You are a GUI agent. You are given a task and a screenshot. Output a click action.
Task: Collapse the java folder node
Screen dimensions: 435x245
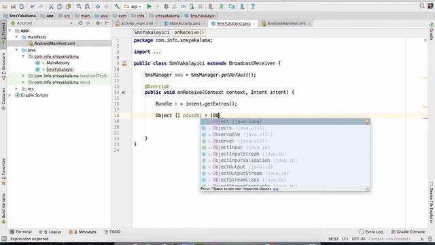coord(16,50)
